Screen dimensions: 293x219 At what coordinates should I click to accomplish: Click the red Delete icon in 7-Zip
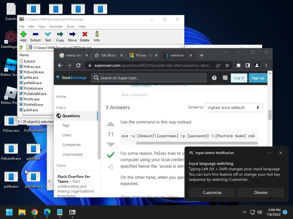tap(85, 36)
